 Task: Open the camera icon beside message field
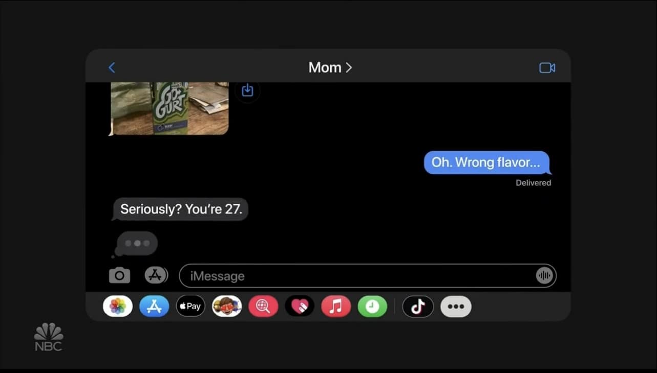(x=119, y=275)
